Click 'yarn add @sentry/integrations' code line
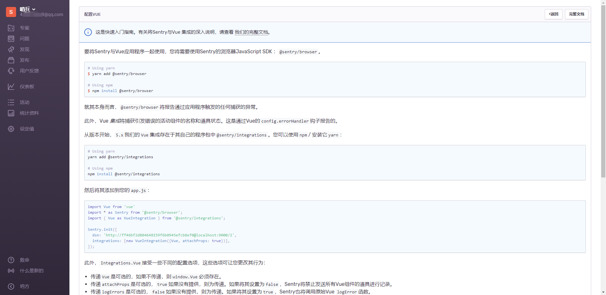The image size is (606, 295). pyautogui.click(x=121, y=157)
